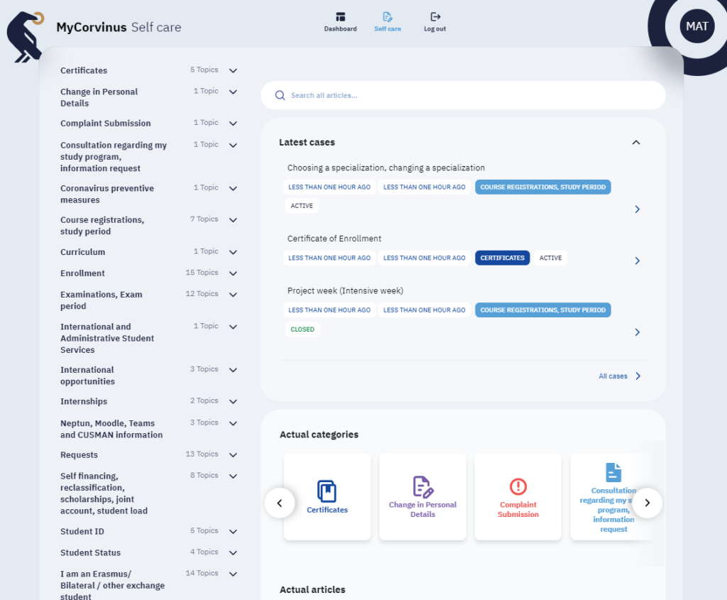Open the MAT user avatar
Viewport: 727px width, 600px height.
[x=697, y=26]
